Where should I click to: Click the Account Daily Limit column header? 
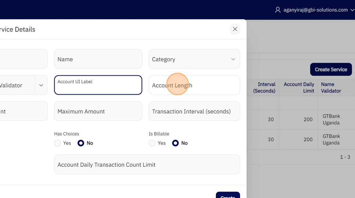299,88
